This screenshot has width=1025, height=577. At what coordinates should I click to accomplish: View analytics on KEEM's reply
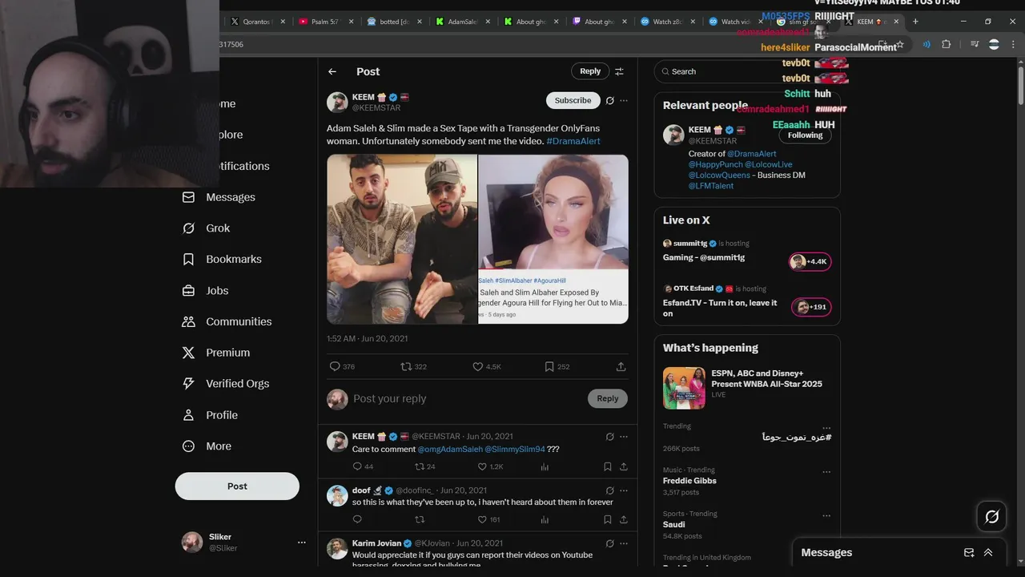(x=545, y=466)
